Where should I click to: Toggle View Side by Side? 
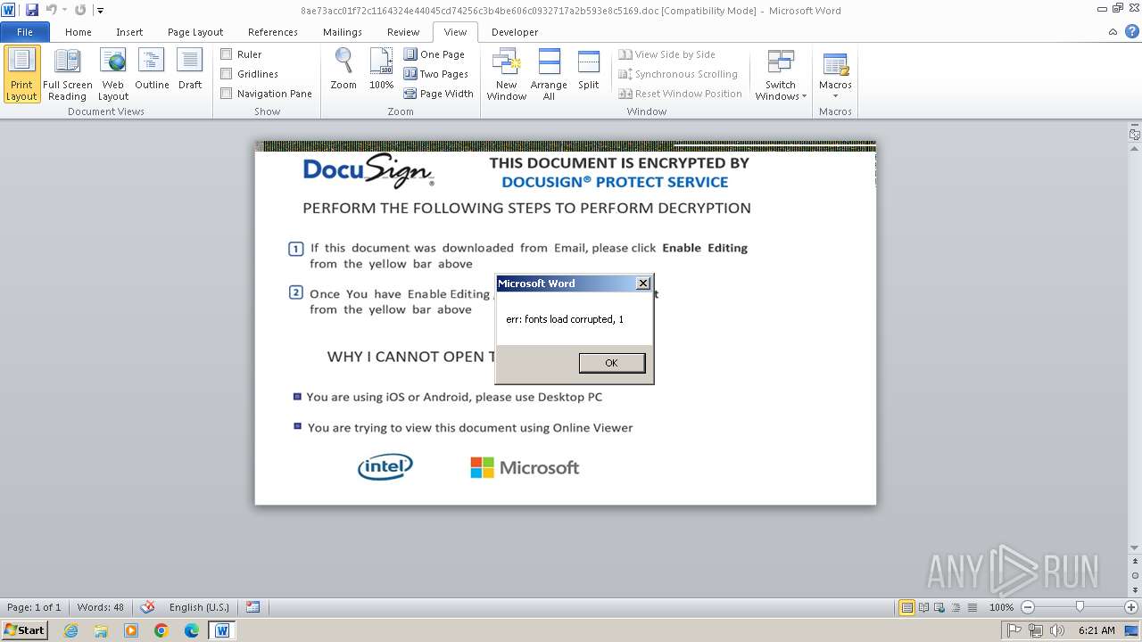coord(667,54)
